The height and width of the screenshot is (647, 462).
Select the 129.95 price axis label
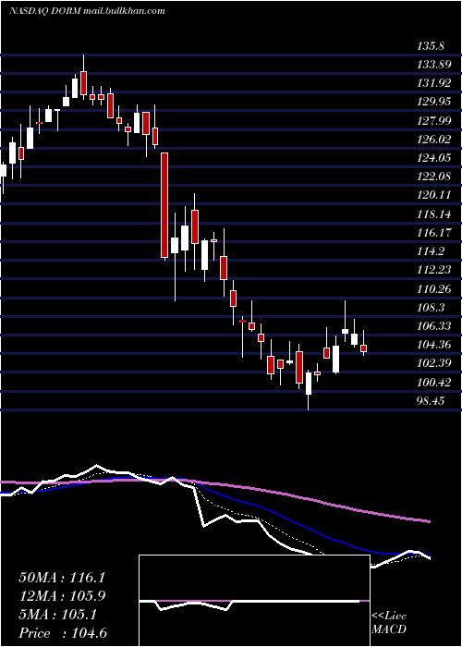click(x=434, y=102)
